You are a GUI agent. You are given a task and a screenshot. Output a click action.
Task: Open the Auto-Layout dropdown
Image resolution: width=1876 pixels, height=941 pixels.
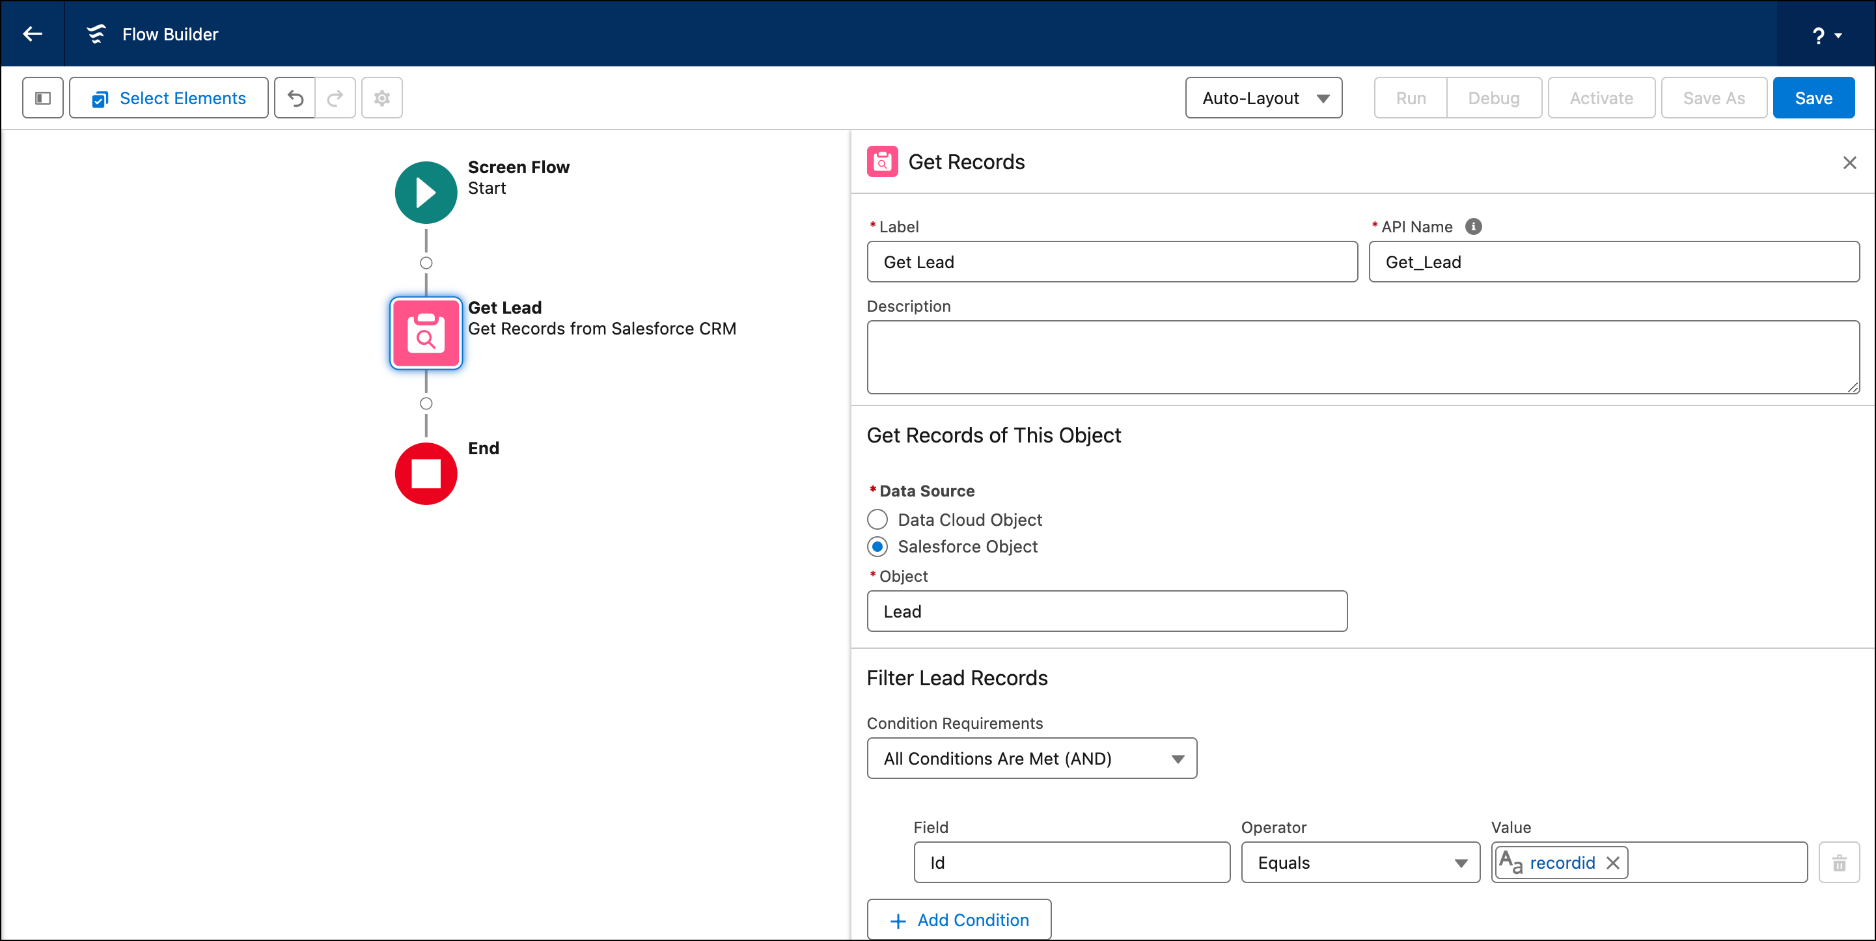click(x=1263, y=98)
